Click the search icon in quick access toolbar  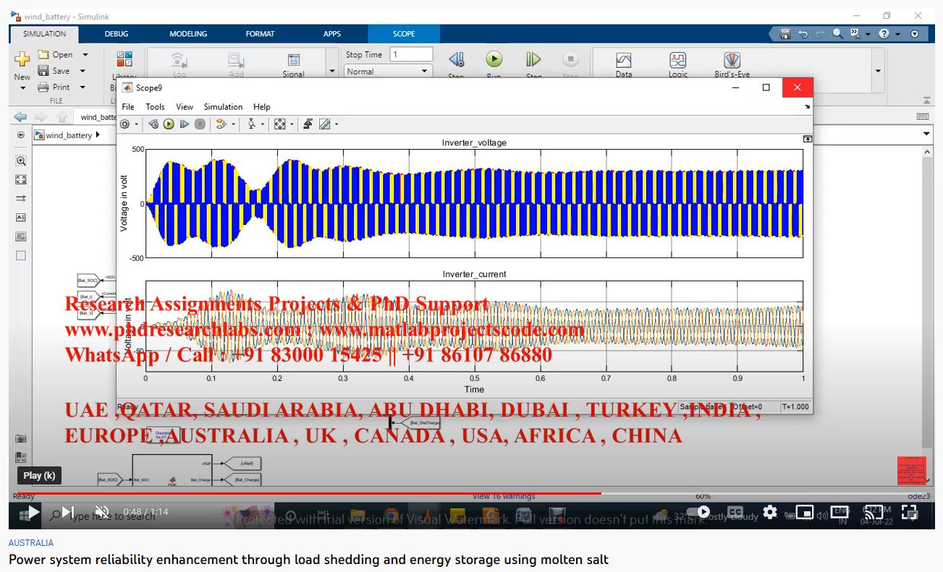[838, 33]
